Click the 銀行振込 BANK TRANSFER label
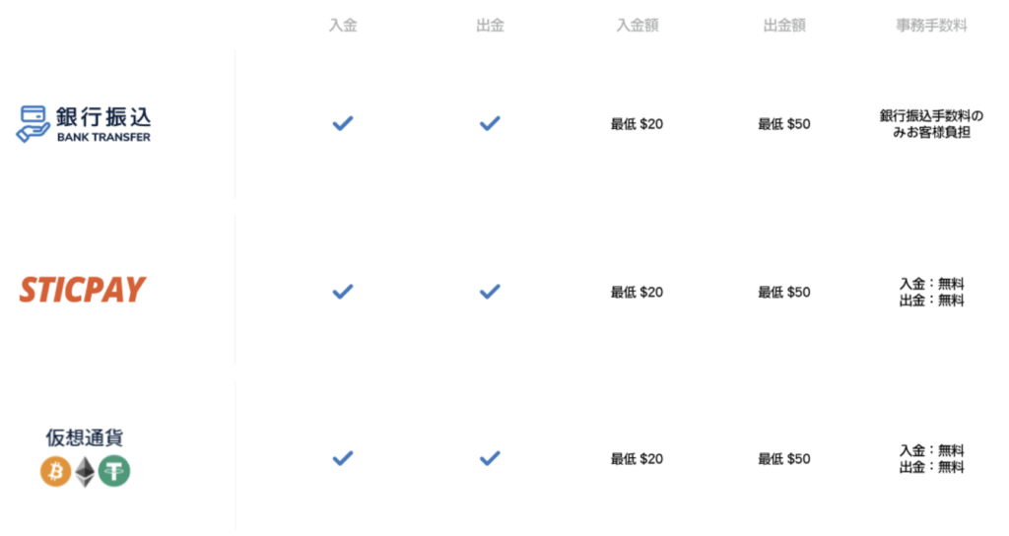 pyautogui.click(x=102, y=124)
